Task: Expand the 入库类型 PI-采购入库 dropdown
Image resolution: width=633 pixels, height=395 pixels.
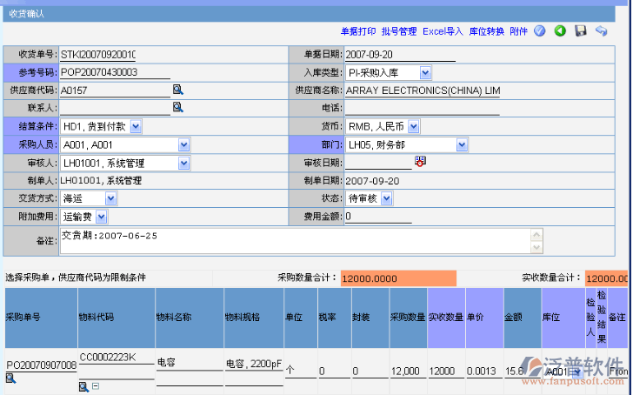Action: pyautogui.click(x=424, y=72)
